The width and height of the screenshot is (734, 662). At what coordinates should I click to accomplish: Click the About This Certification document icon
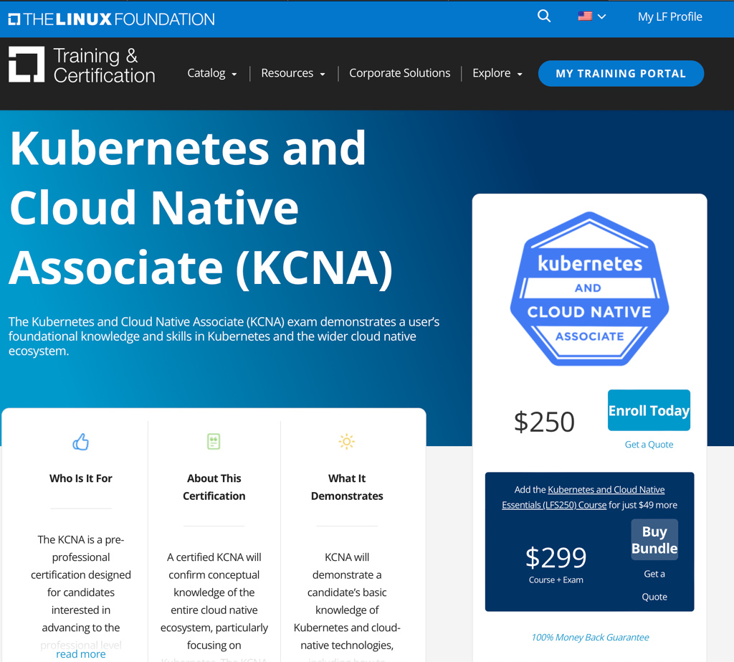tap(214, 441)
